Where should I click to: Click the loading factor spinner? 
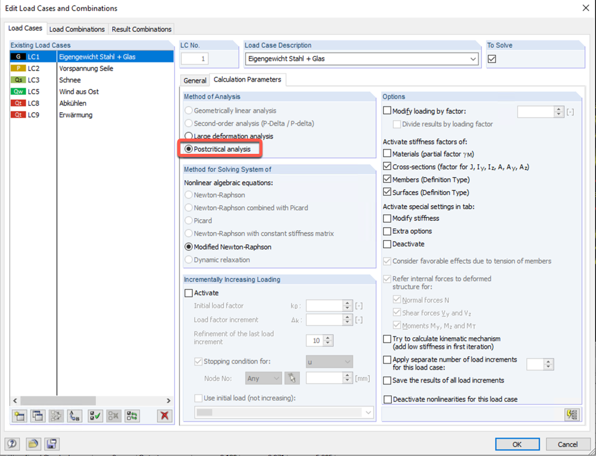559,112
